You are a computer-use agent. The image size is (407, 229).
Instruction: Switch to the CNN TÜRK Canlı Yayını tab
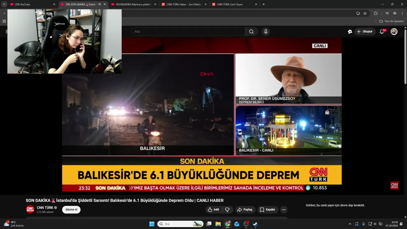[x=234, y=4]
